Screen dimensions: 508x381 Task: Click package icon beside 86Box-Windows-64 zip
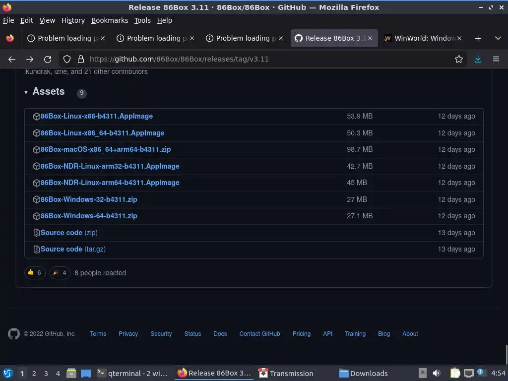pyautogui.click(x=37, y=216)
